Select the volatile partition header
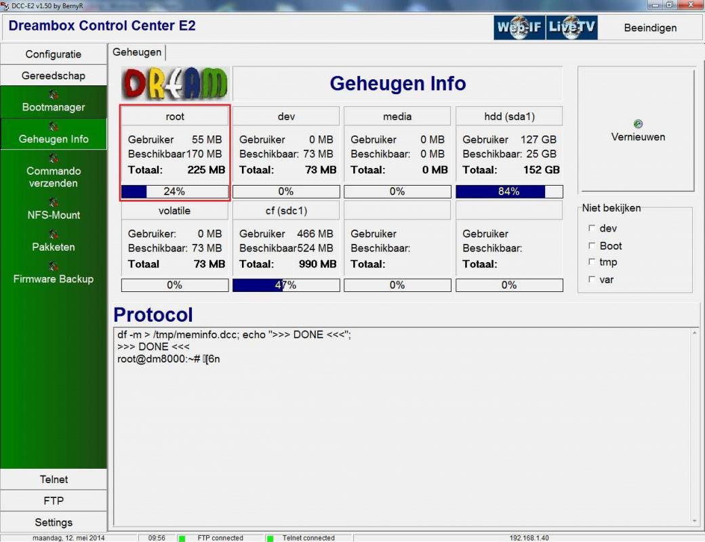Screen dimensions: 705x542 (x=175, y=211)
